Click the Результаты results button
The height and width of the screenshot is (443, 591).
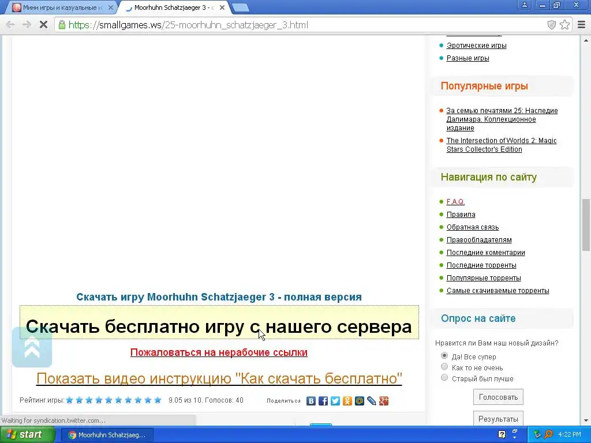click(498, 419)
